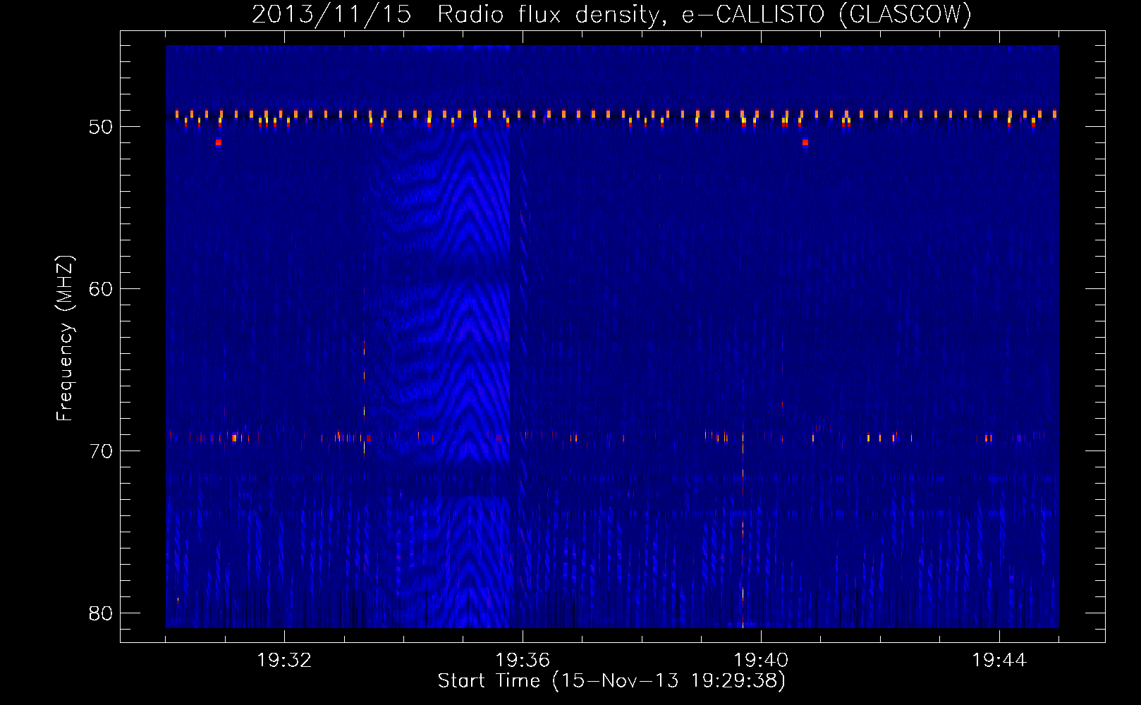Click the red marker near 51 MHz left side
Viewport: 1141px width, 705px height.
[x=219, y=142]
